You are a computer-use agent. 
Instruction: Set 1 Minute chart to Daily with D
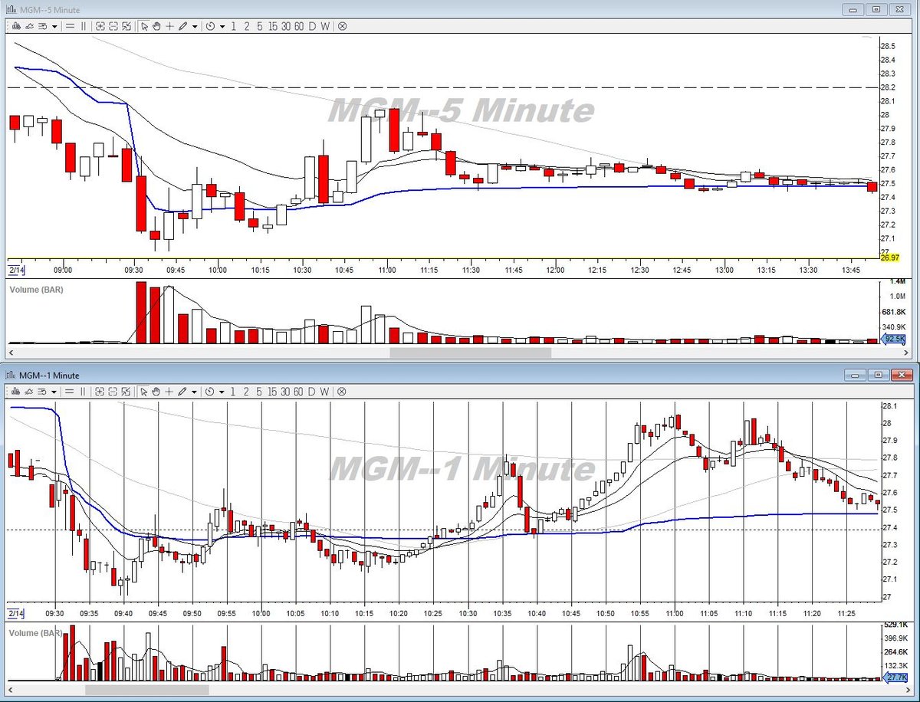point(312,392)
